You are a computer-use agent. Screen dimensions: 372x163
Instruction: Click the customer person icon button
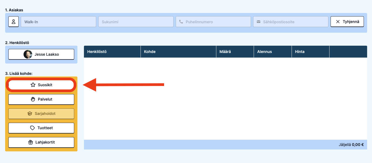tap(14, 22)
